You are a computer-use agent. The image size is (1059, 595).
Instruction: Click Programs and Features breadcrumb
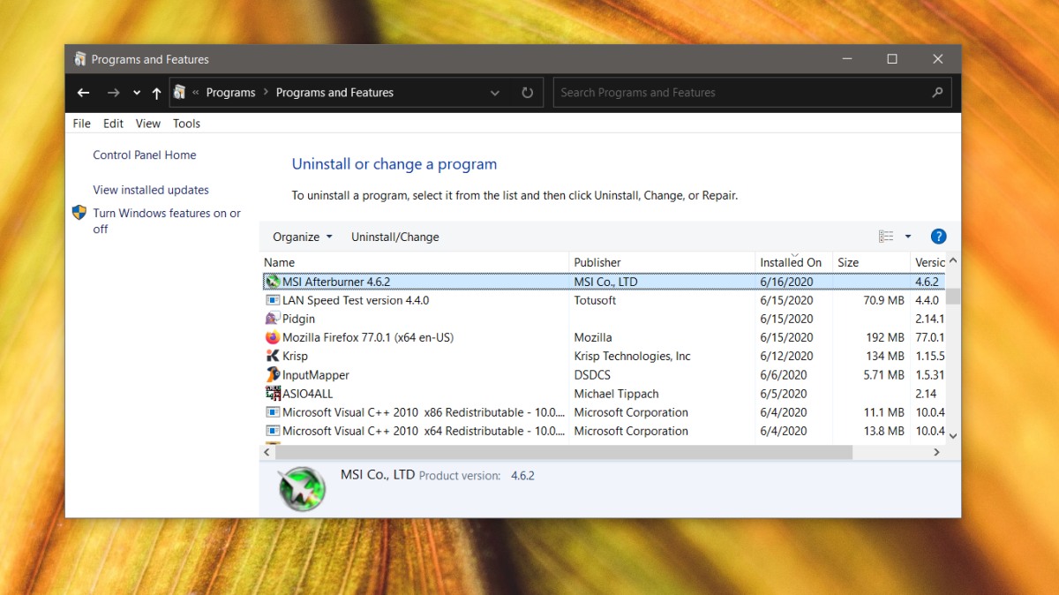[334, 93]
